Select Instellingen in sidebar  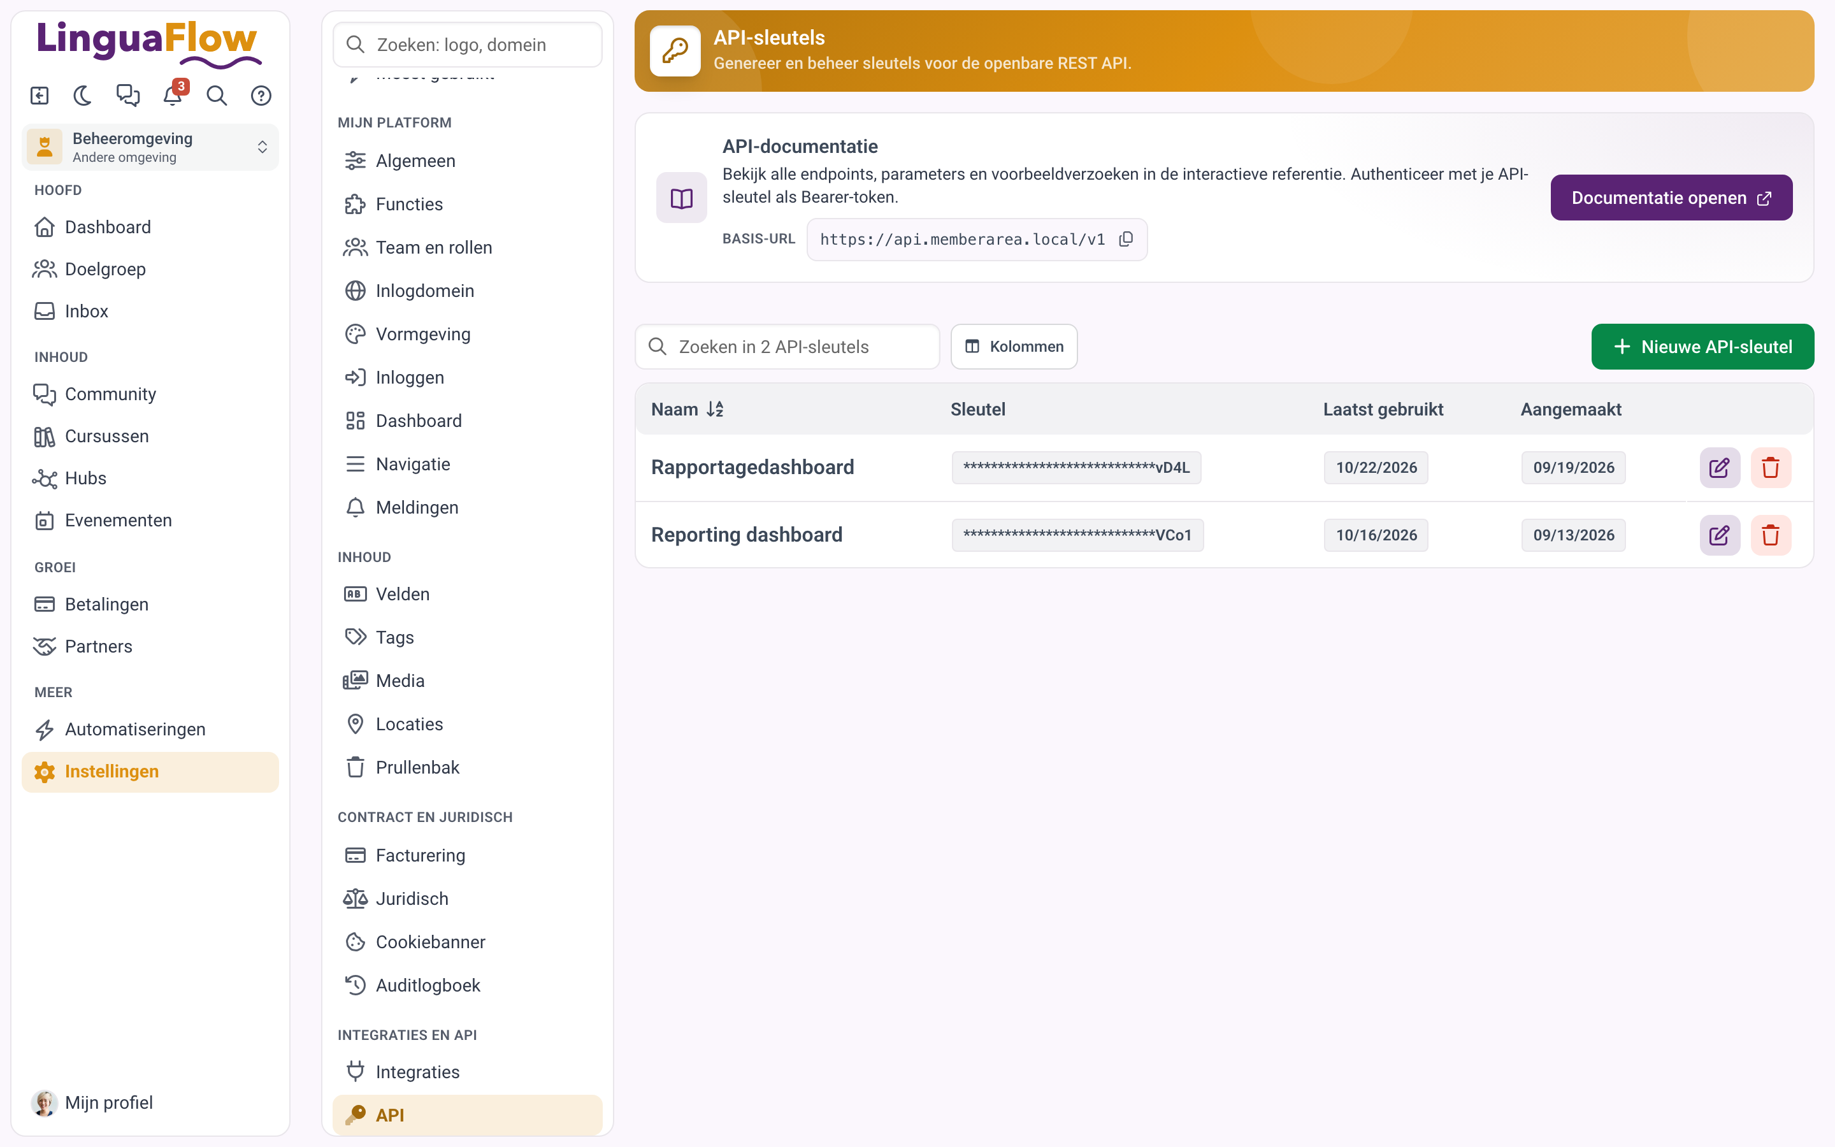150,772
